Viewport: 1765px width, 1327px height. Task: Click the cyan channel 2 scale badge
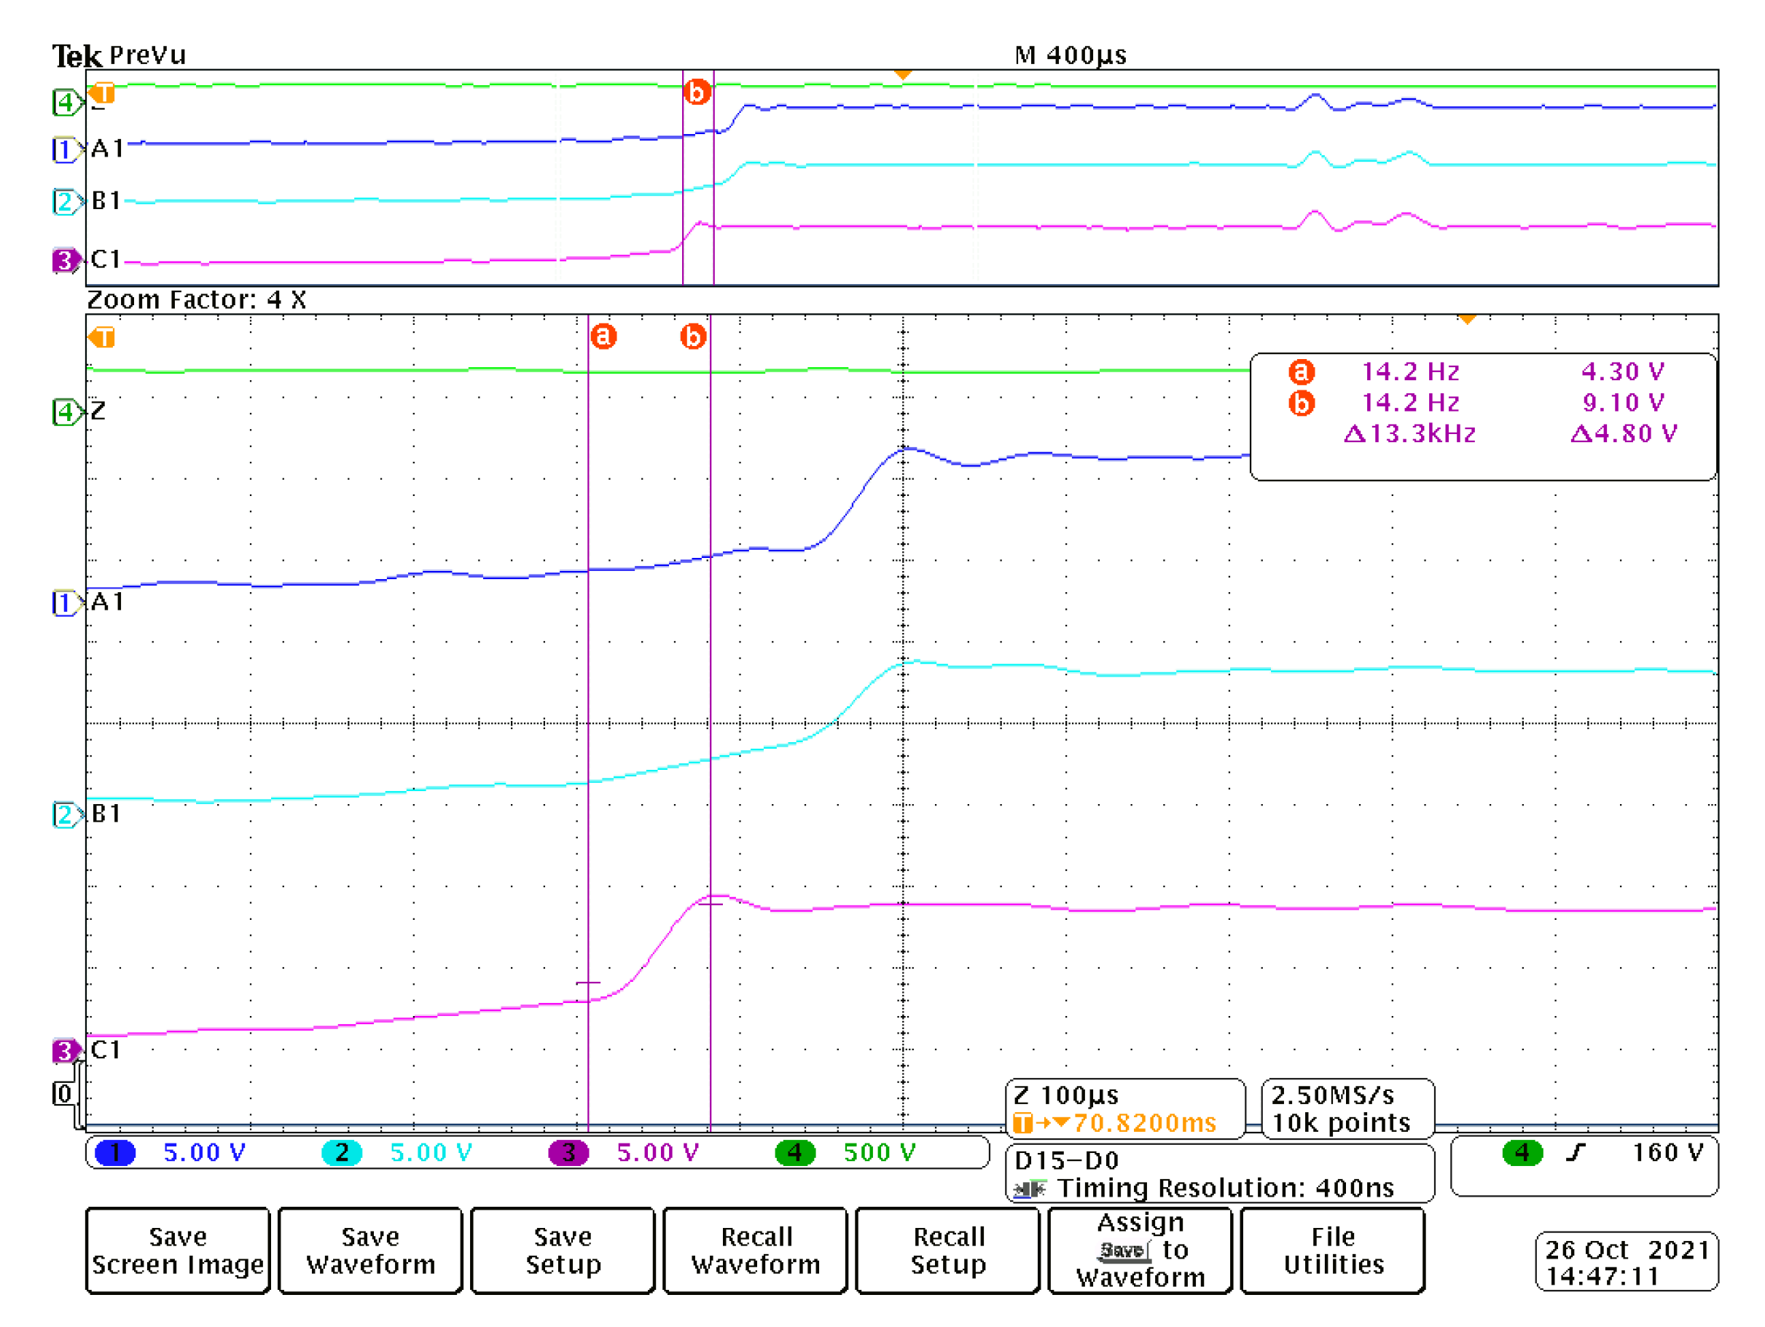[342, 1152]
